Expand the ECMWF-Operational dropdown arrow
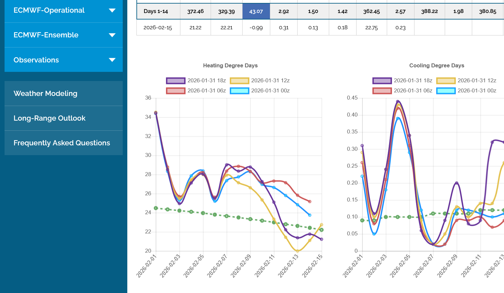 (x=112, y=10)
